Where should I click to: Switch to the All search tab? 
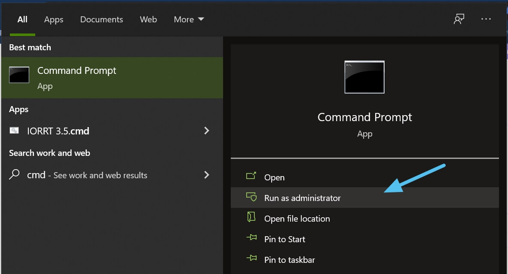[x=22, y=19]
